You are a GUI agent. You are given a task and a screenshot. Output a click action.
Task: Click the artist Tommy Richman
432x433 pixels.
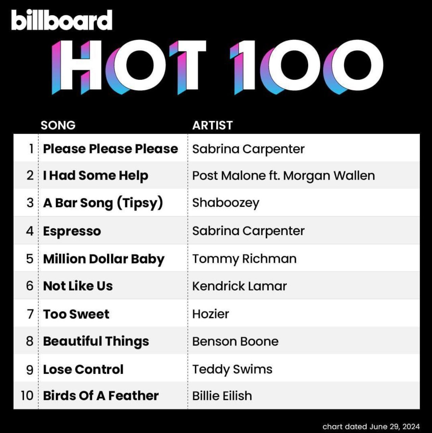[x=244, y=259]
